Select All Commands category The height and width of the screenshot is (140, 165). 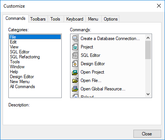point(35,87)
